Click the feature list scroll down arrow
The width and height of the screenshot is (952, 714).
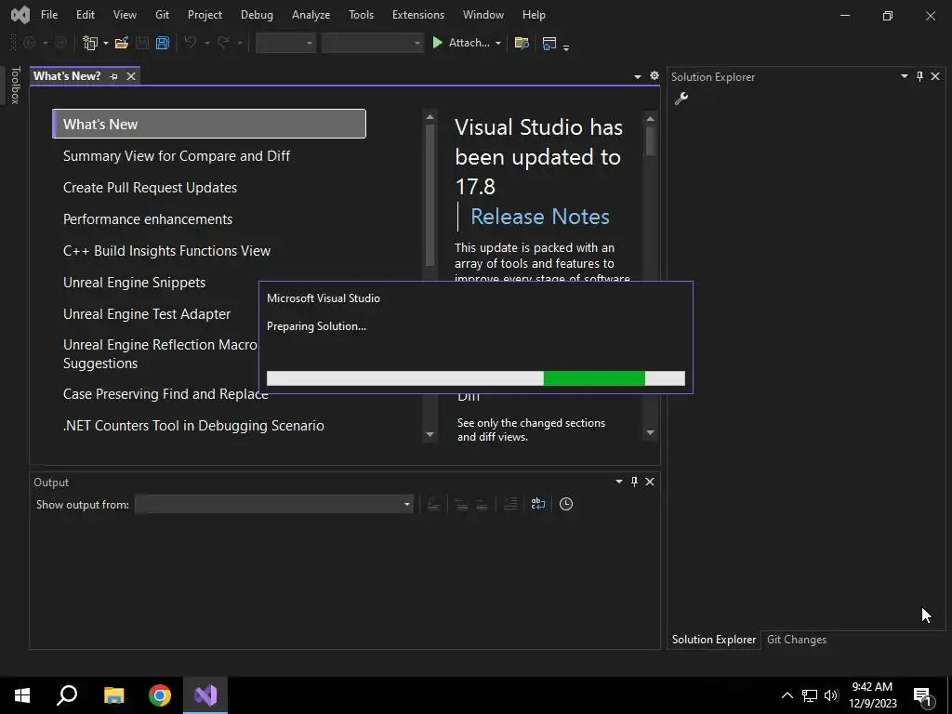coord(430,434)
